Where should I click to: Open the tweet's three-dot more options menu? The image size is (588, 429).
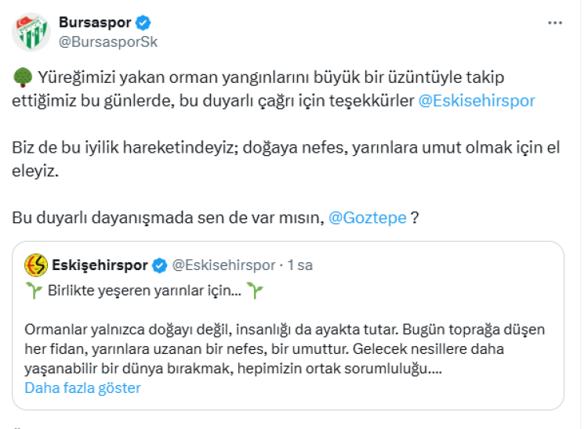555,23
